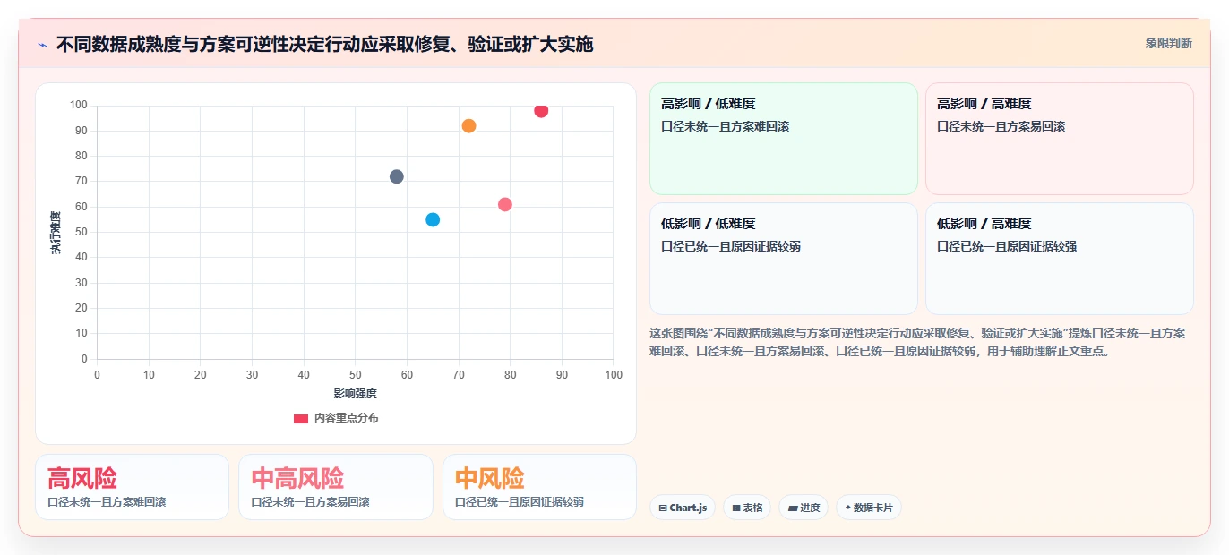
Task: Click 口径已统一且原因证据较弱 under 中风险
Action: tap(520, 502)
